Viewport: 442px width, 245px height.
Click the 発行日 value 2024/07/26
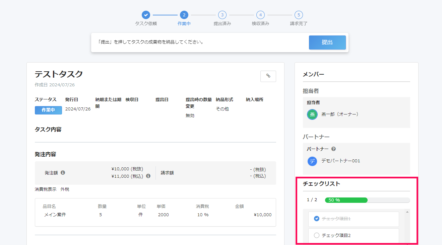(x=78, y=109)
